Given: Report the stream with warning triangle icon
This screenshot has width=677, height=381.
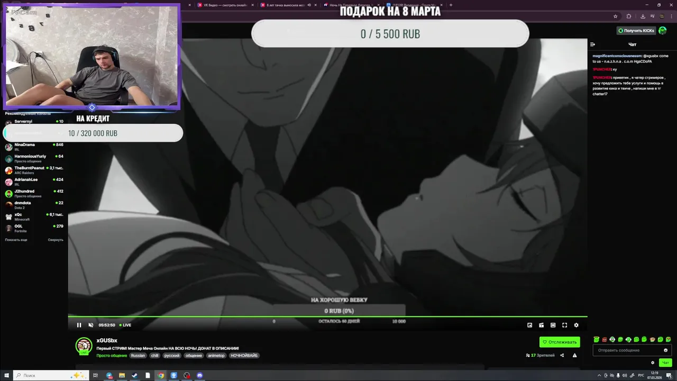Looking at the screenshot, I should click(x=574, y=356).
